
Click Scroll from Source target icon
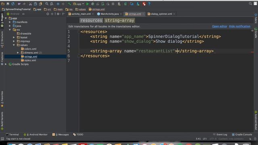[x=48, y=14]
